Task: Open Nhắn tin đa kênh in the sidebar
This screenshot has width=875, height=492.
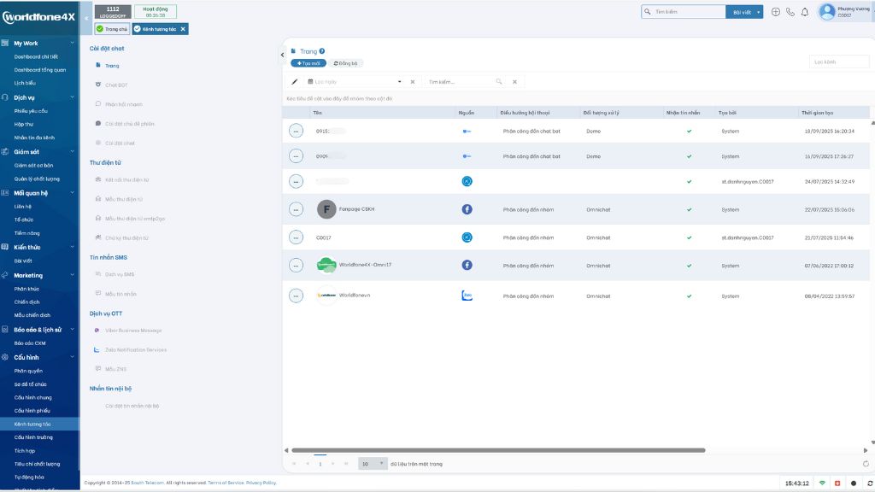Action: click(34, 138)
